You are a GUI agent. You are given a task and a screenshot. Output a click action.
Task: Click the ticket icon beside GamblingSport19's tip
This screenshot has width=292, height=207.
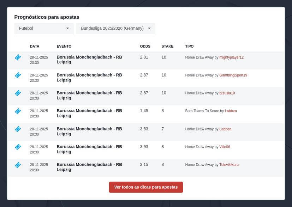coord(18,75)
